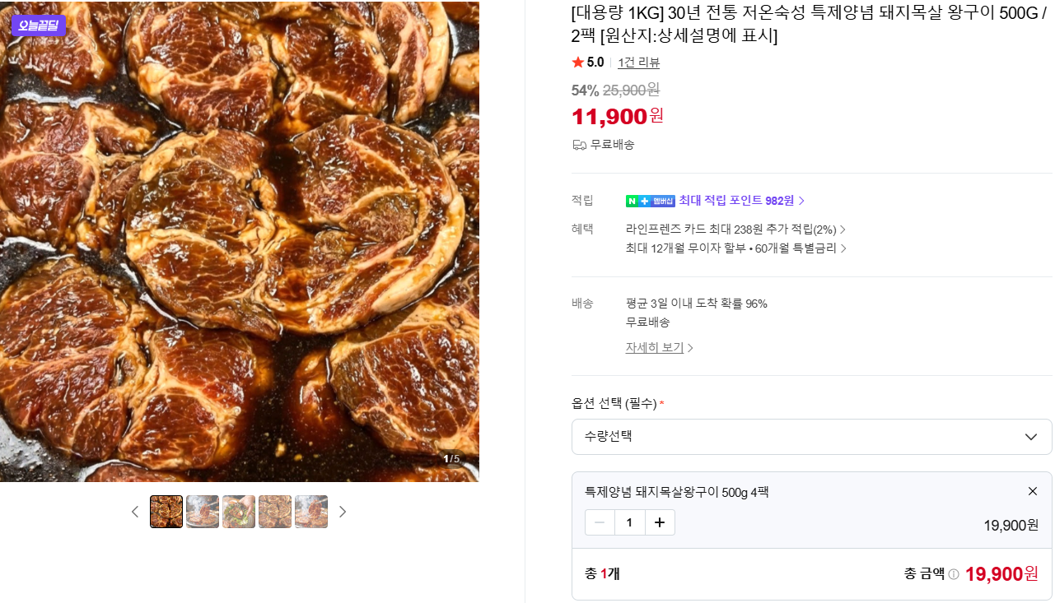This screenshot has width=1055, height=603.
Task: Select the second product thumbnail
Action: point(203,512)
